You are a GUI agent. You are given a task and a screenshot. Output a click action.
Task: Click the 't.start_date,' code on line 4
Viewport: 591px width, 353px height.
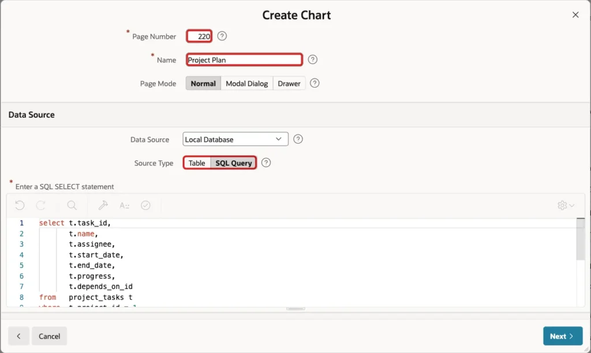click(96, 255)
